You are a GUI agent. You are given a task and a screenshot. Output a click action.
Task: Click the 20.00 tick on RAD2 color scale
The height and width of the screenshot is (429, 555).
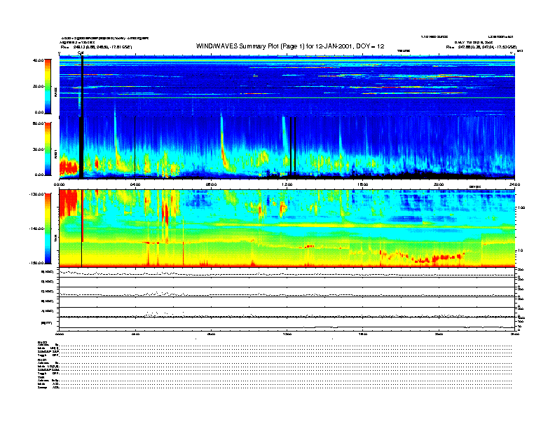tap(38, 86)
